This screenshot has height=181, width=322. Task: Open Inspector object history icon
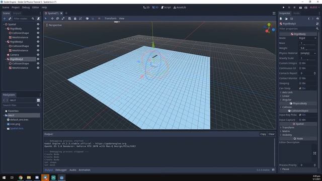coord(317,19)
